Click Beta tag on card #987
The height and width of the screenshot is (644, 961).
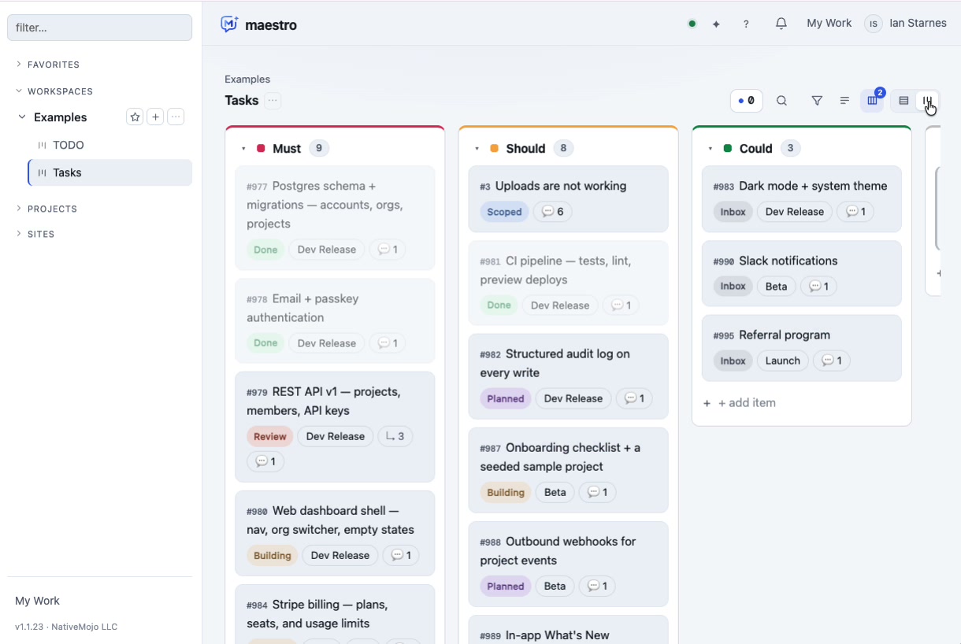coord(555,492)
